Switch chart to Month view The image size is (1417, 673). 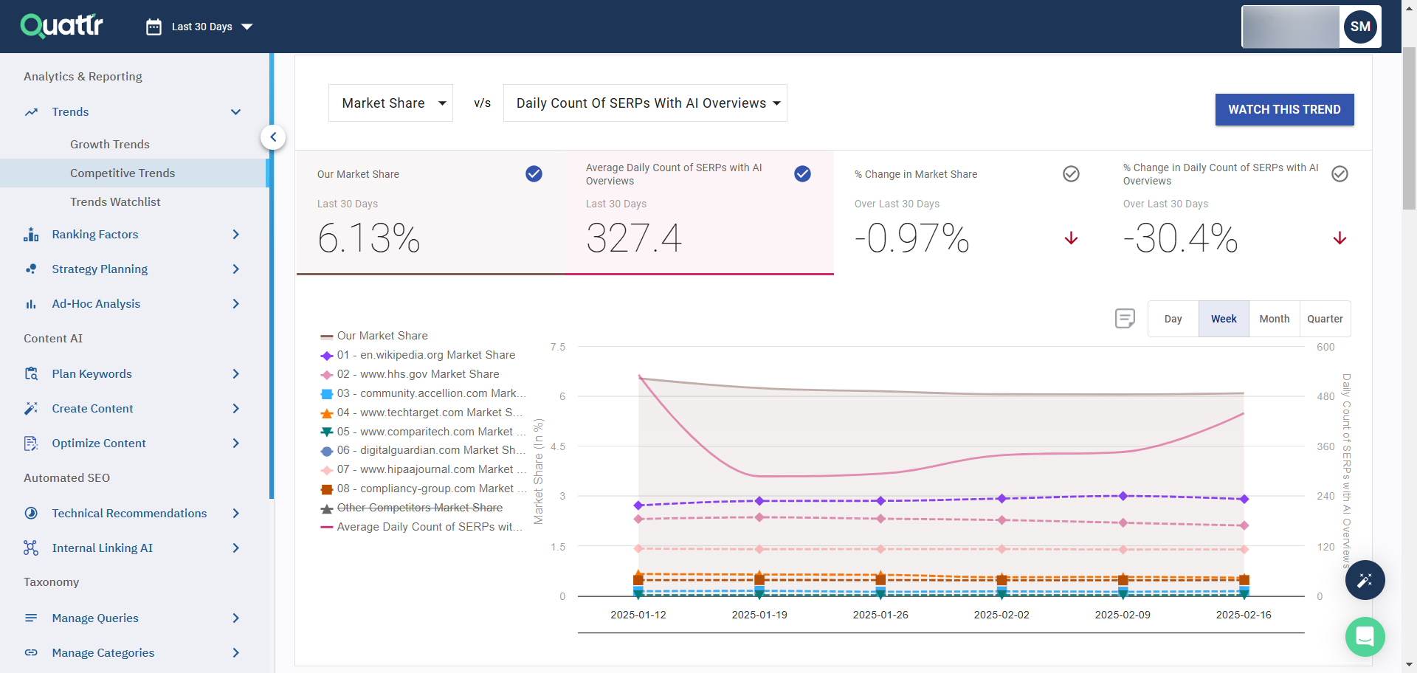tap(1274, 319)
